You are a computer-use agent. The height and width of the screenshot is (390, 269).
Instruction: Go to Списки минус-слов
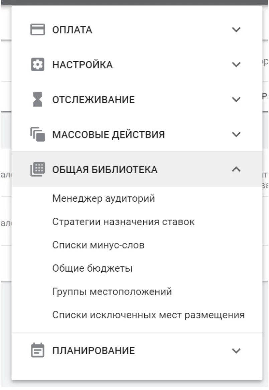point(98,245)
